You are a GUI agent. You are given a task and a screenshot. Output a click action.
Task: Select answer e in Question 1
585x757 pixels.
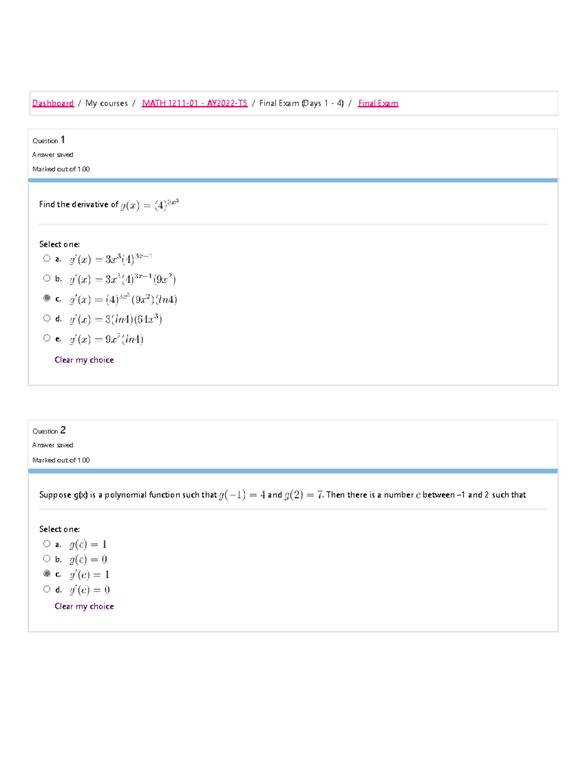click(47, 336)
